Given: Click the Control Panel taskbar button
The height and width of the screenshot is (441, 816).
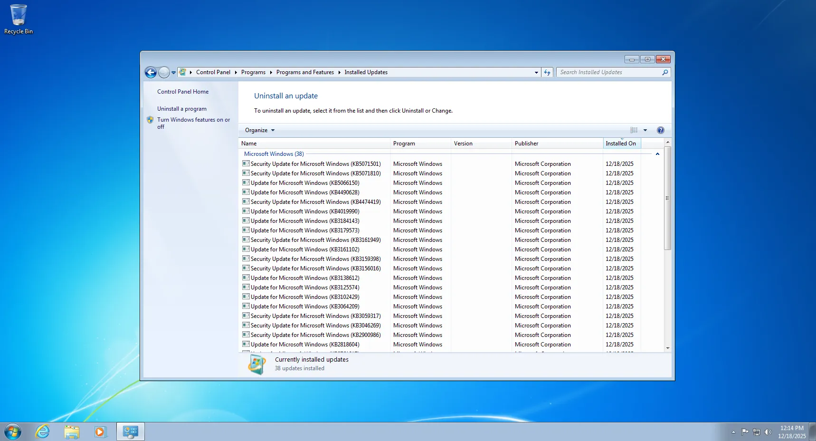Looking at the screenshot, I should [130, 432].
